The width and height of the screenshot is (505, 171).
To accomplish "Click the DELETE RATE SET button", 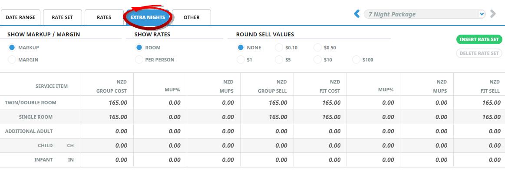I will pos(479,53).
